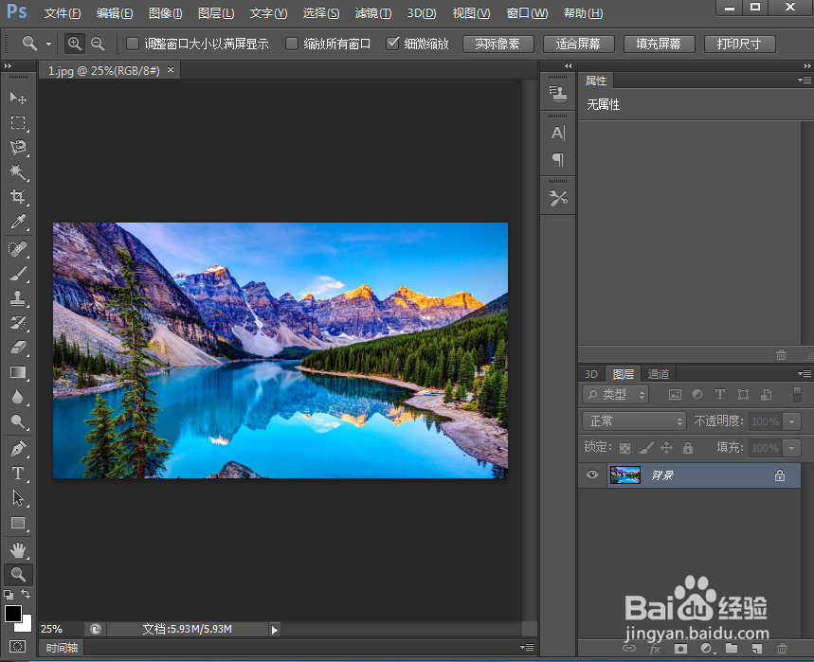
Task: Open the 文件(F) menu
Action: click(63, 13)
